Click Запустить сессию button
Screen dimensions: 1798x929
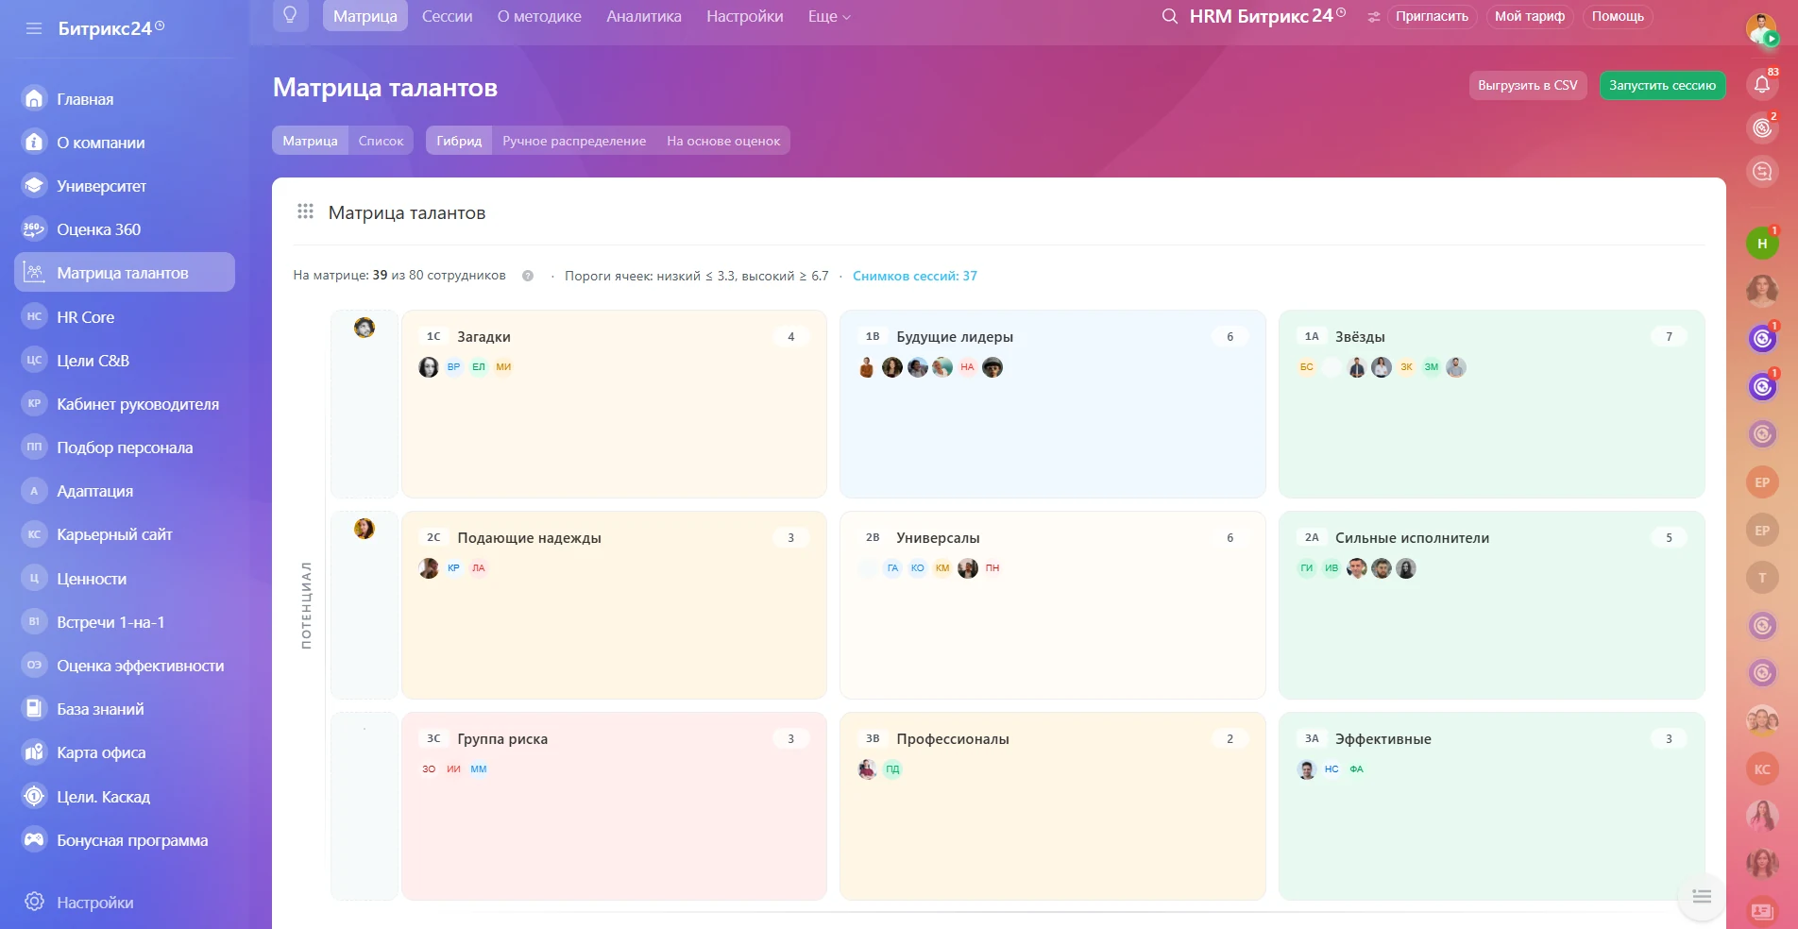pyautogui.click(x=1662, y=85)
